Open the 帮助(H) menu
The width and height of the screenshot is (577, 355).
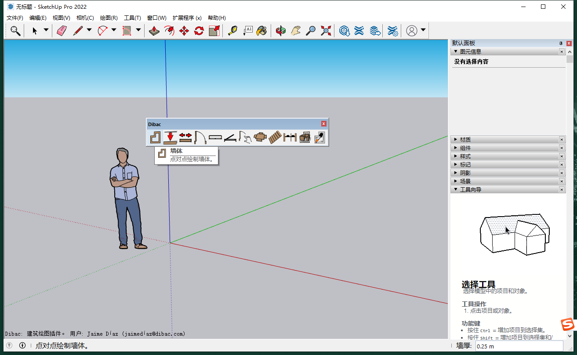217,18
